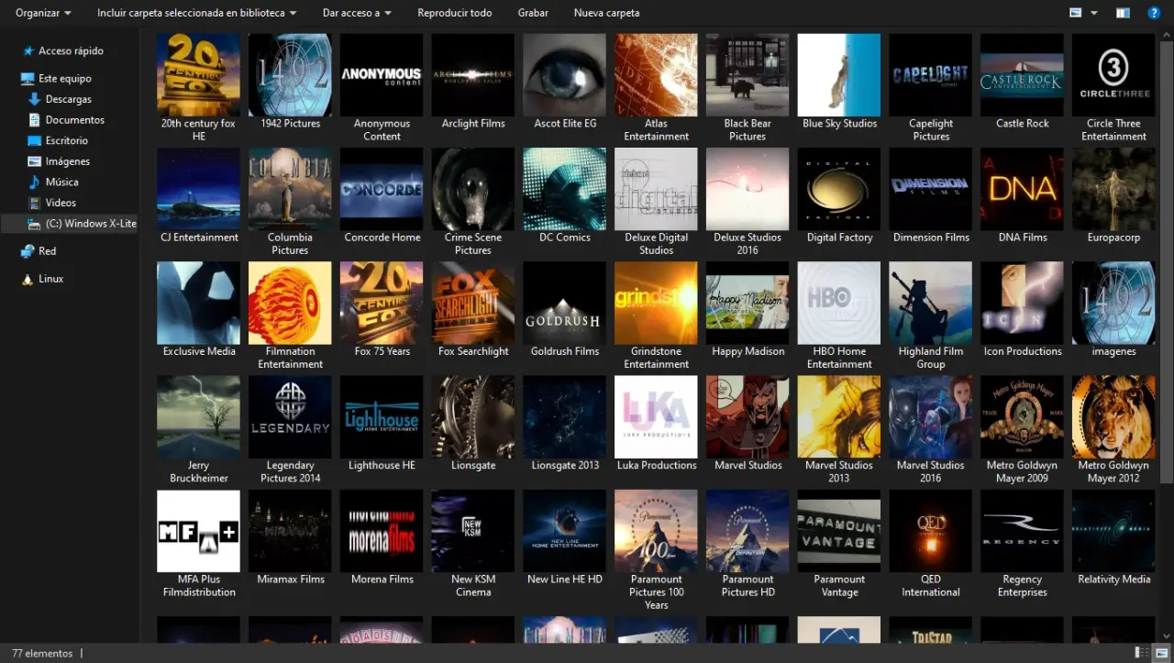Select the Dimension Films folder

[x=931, y=195]
